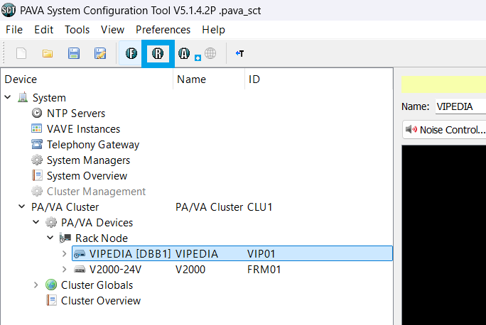Collapse the PA/VA Cluster node
486x325 pixels.
tap(22, 206)
